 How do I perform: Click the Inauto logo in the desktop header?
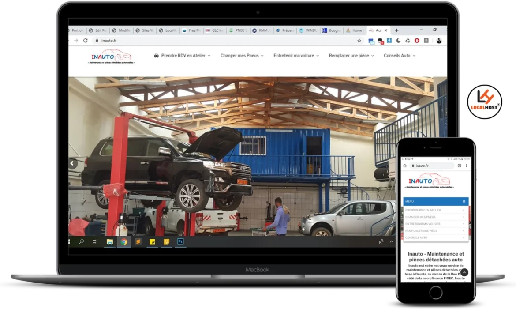(x=111, y=57)
